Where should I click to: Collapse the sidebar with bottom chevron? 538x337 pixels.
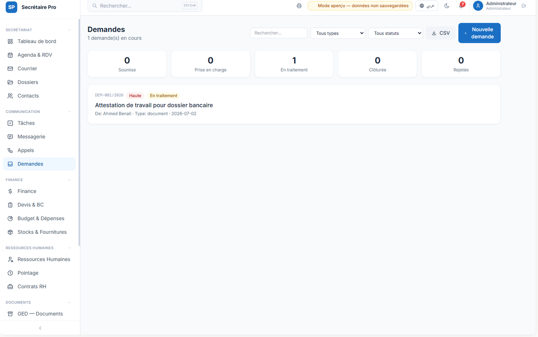coord(40,328)
